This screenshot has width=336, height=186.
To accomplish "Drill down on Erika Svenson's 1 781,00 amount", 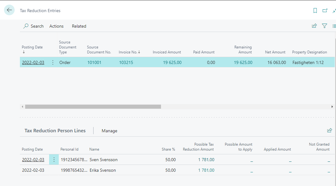I will coord(206,170).
